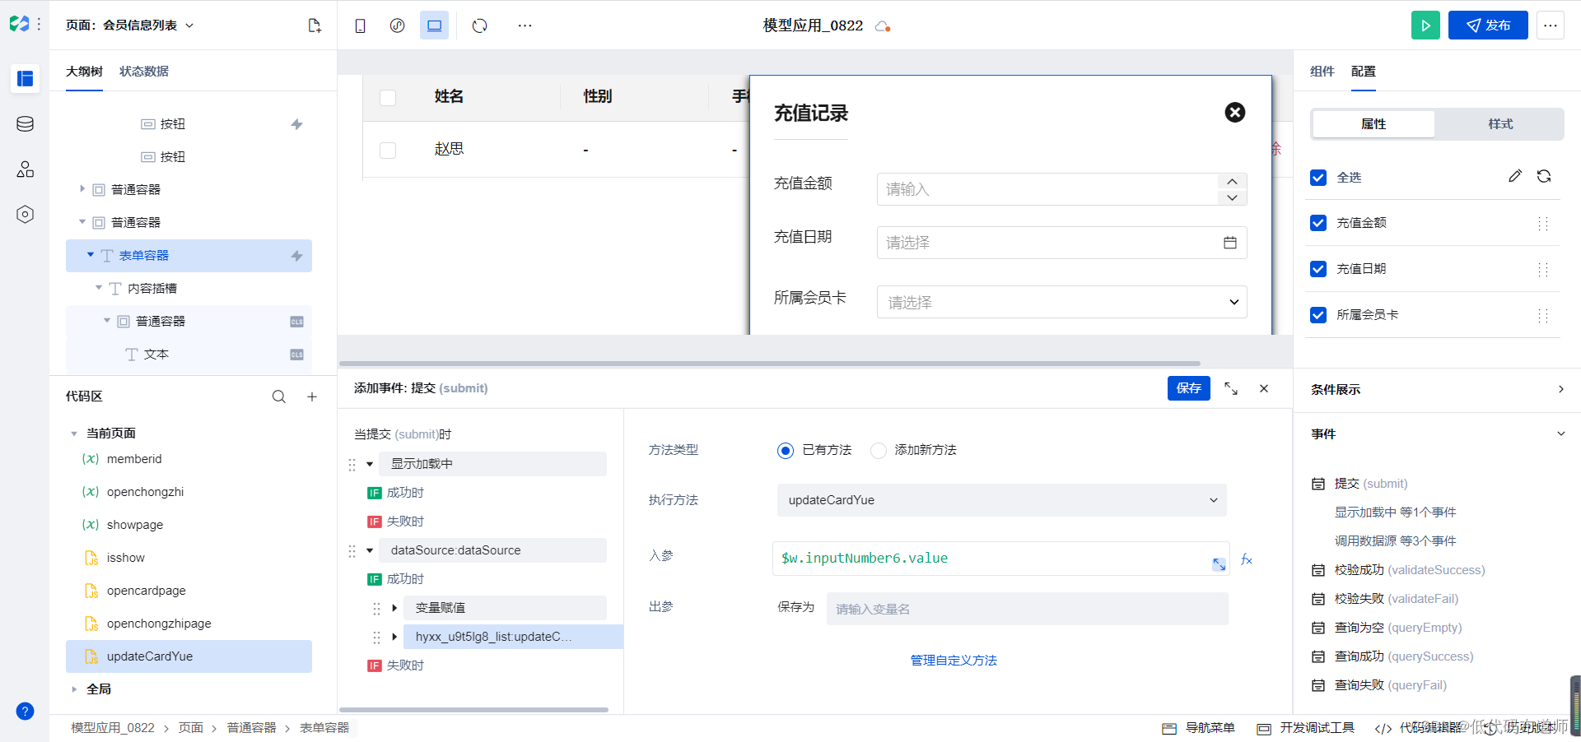Open the 所属会员卡 select dropdown

[1061, 302]
